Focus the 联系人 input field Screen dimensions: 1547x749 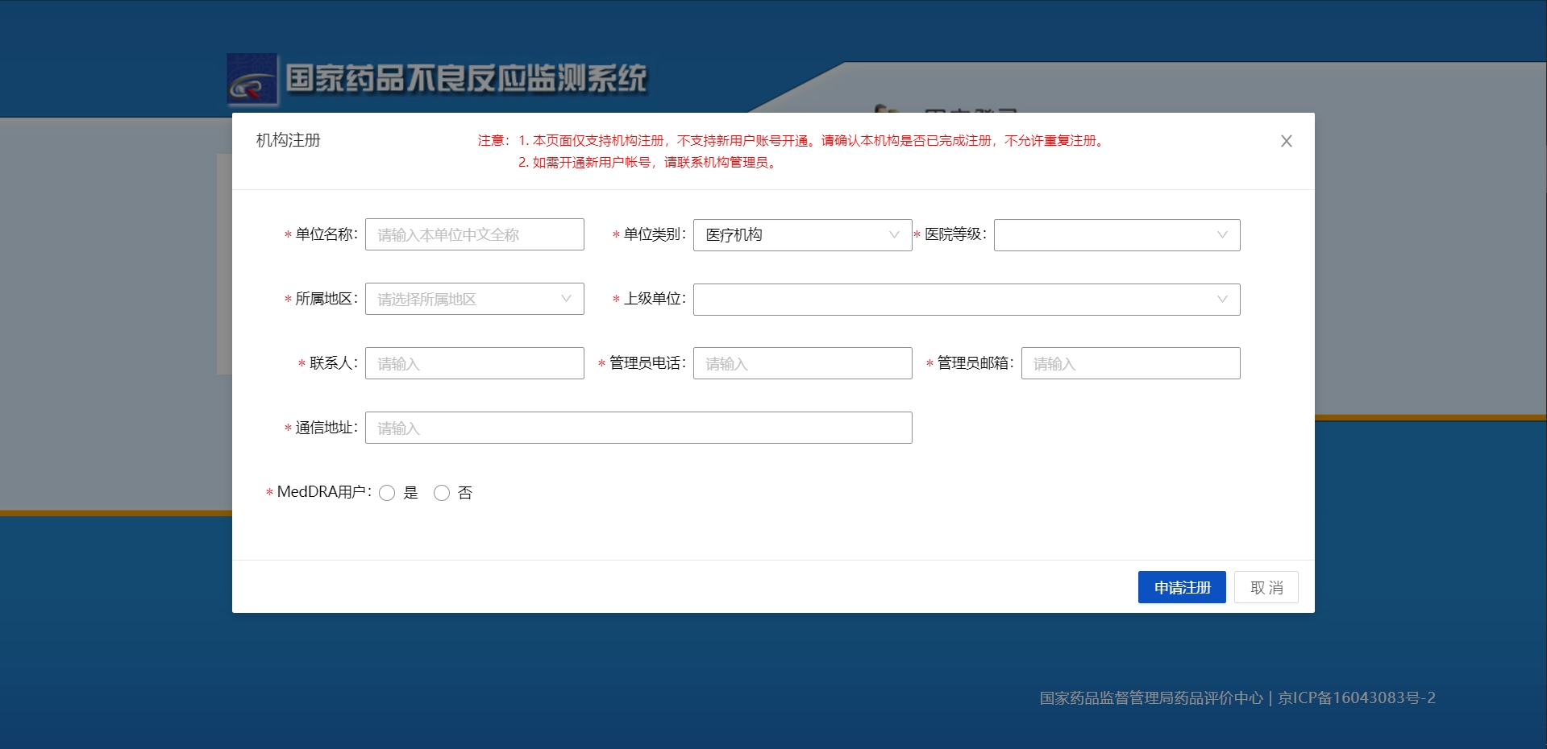pyautogui.click(x=475, y=363)
